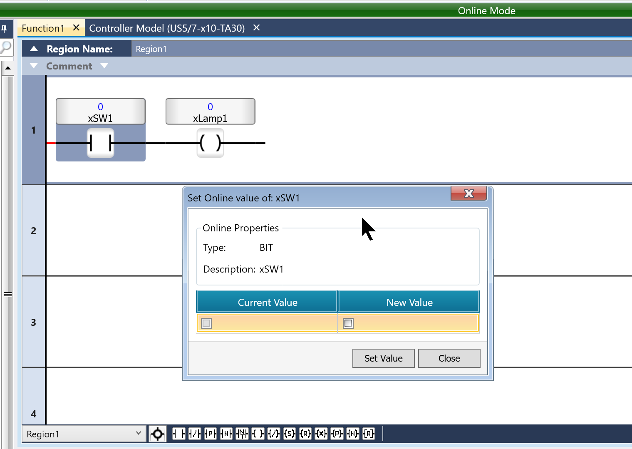Switch to the Function1 tab

pyautogui.click(x=43, y=28)
